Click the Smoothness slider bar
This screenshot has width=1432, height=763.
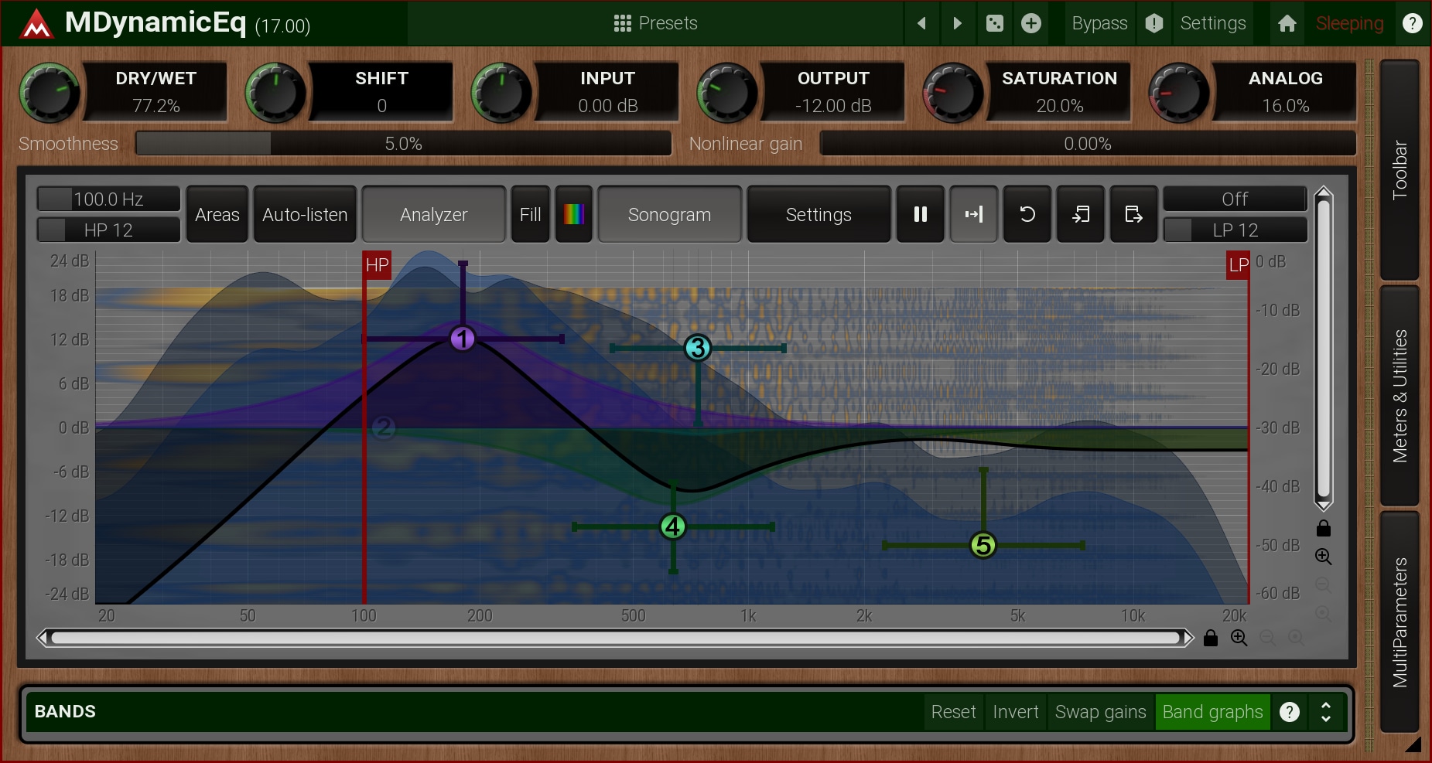tap(403, 144)
